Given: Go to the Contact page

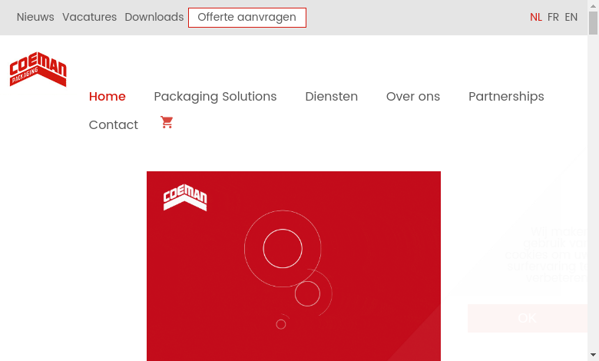Looking at the screenshot, I should click(113, 125).
